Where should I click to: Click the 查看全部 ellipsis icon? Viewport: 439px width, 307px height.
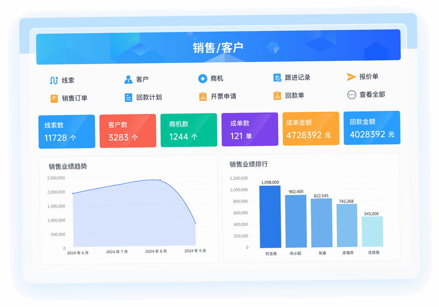[352, 95]
